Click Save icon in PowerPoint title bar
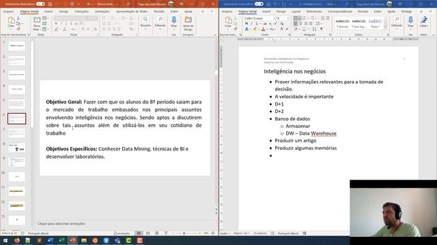Viewport: 437px width, 245px height. (50, 4)
